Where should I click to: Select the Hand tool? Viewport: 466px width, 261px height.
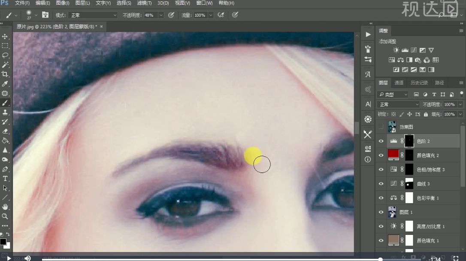click(5, 207)
